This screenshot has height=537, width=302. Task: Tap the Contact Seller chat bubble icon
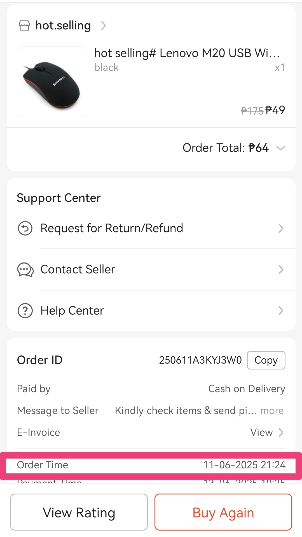25,269
